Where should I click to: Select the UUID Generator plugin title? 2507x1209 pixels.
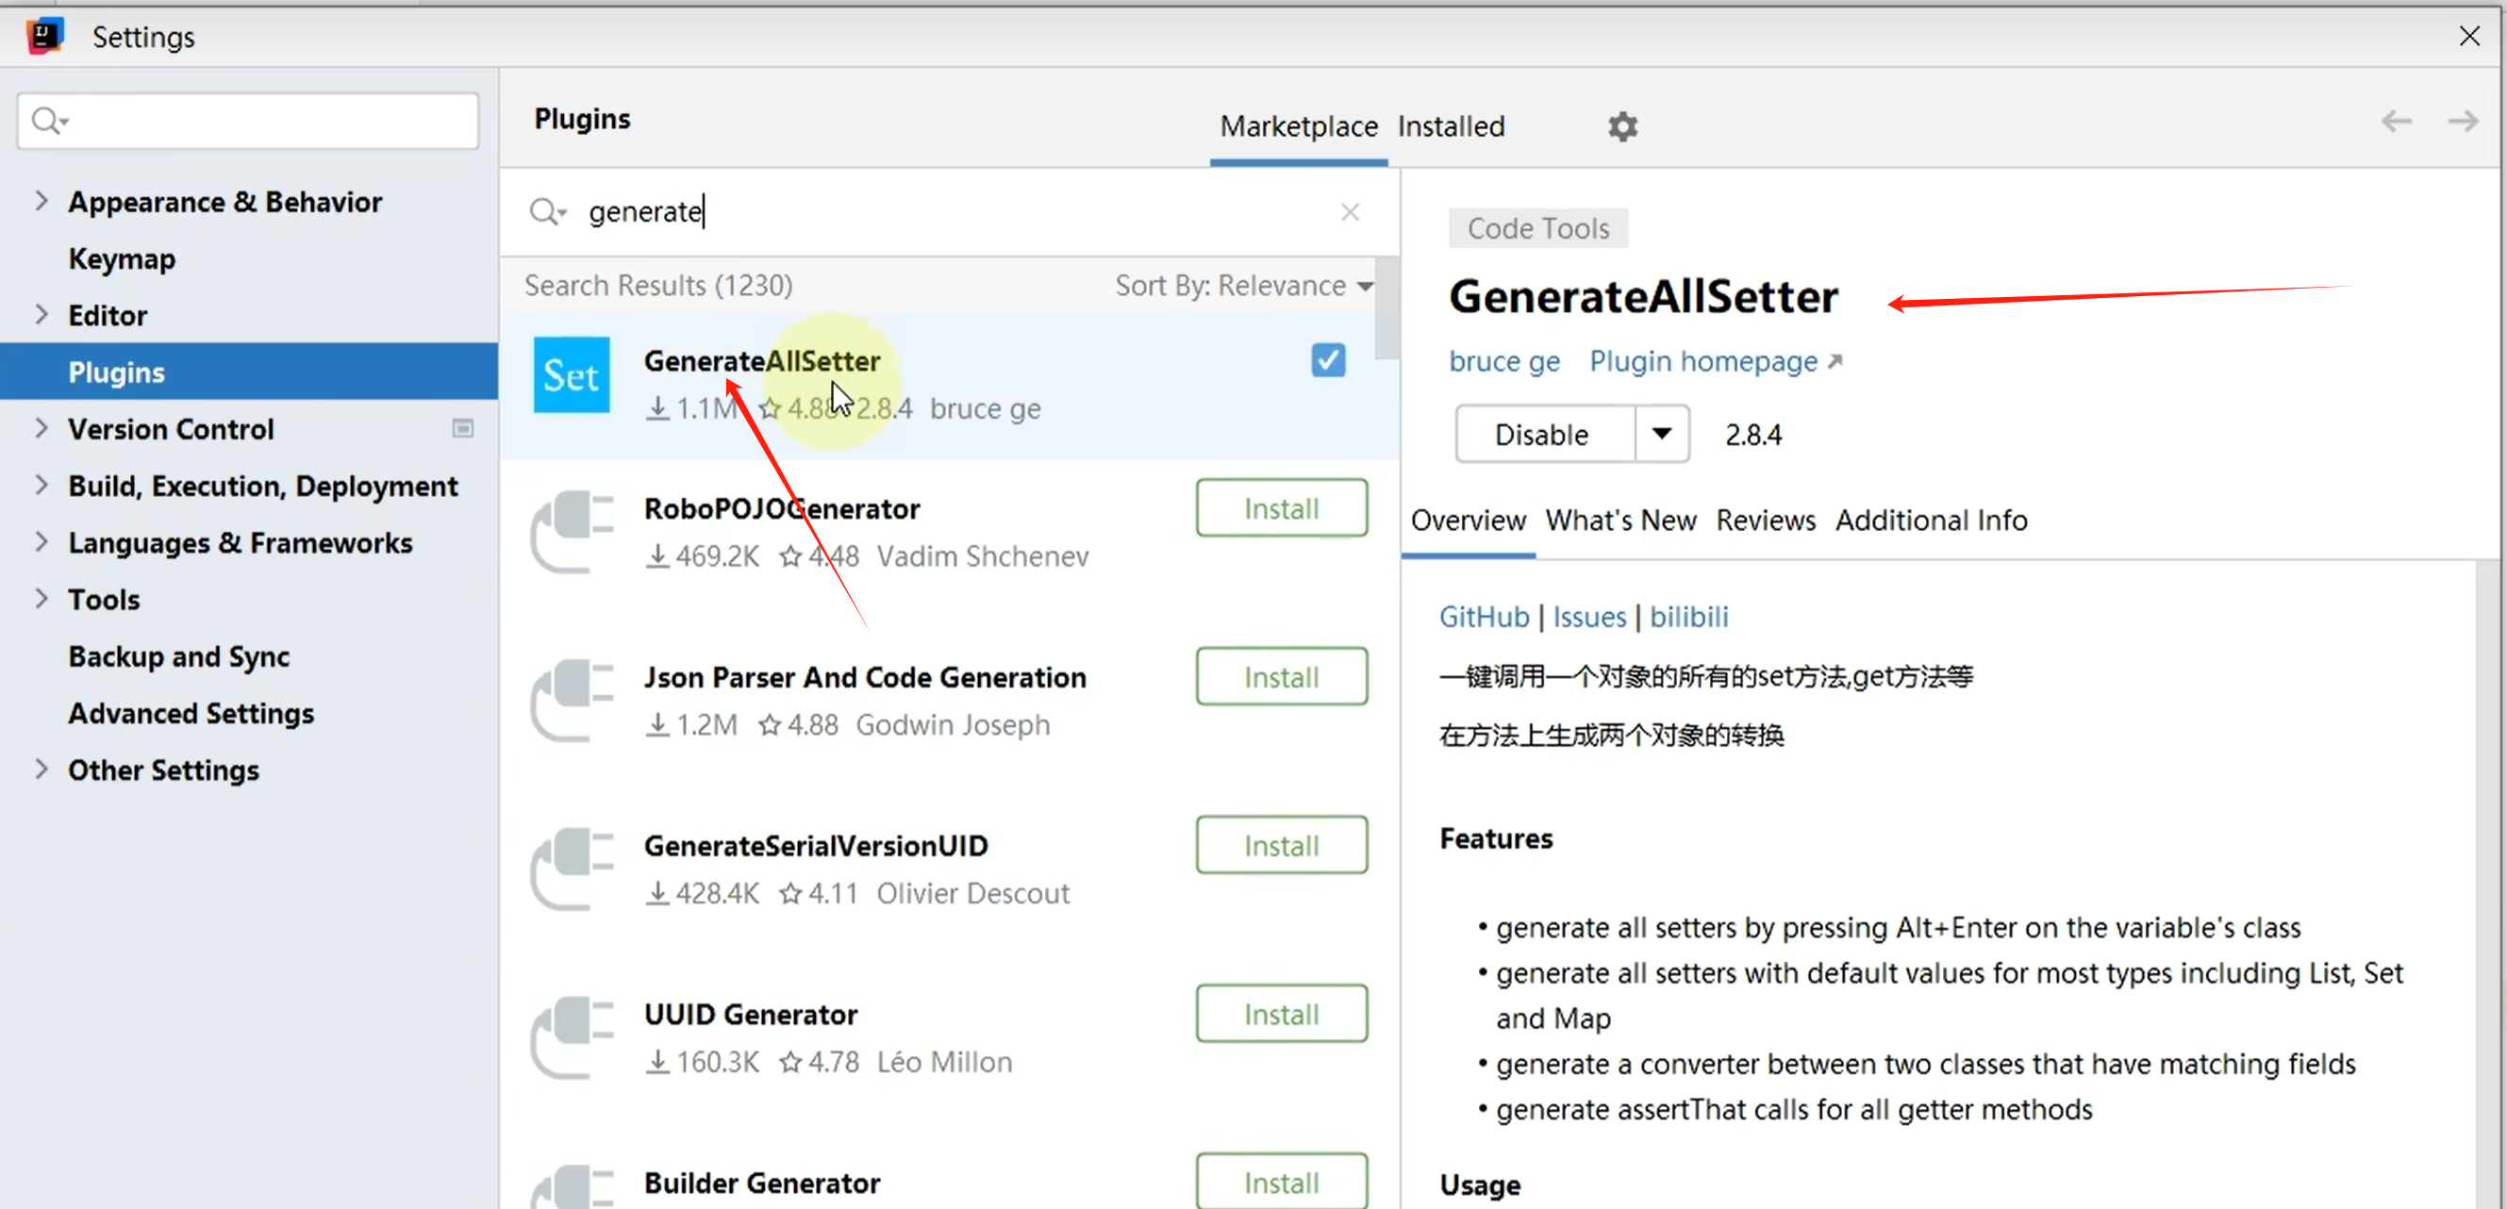click(x=751, y=1015)
